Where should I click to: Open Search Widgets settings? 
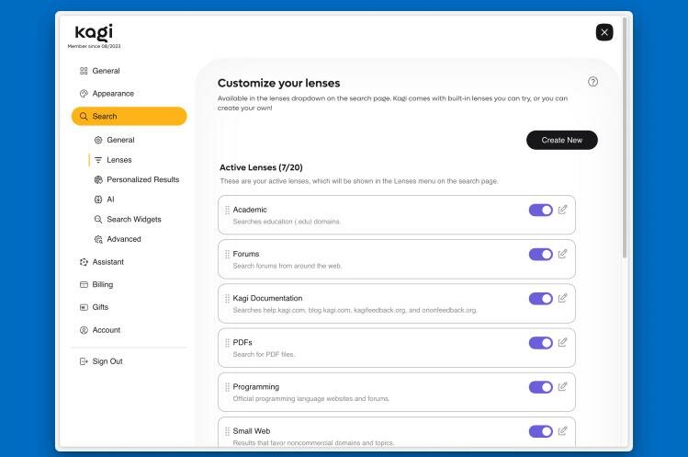click(133, 219)
